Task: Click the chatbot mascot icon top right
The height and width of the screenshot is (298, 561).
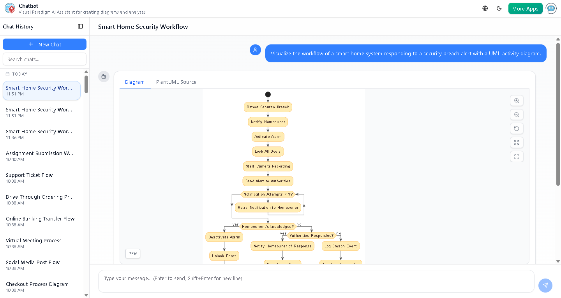Action: pos(551,8)
